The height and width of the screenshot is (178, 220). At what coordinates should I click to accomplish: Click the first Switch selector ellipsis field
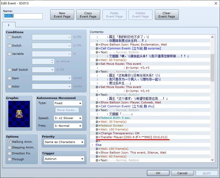[x=52, y=37]
